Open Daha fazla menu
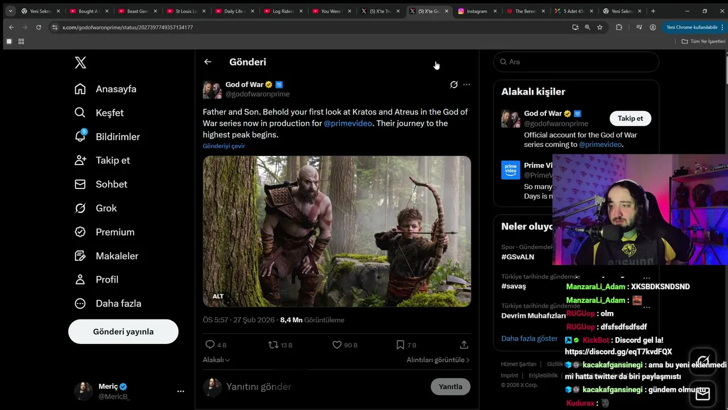 (x=108, y=303)
